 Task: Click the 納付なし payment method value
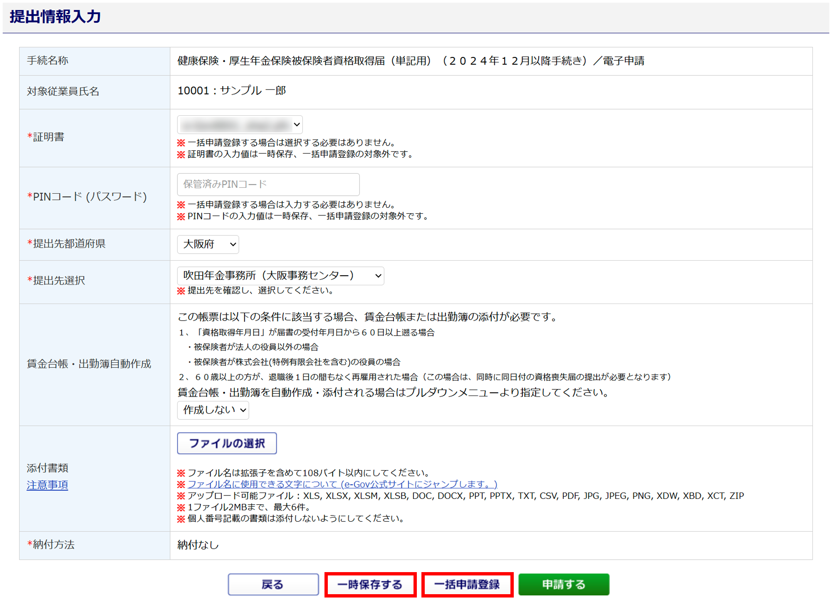pyautogui.click(x=198, y=545)
